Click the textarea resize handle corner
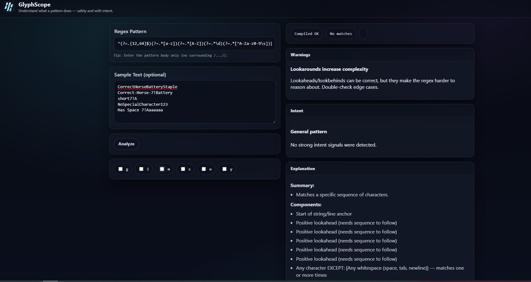 click(274, 121)
